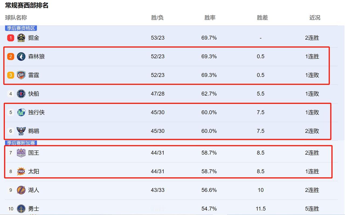Select the 胜差 column header
This screenshot has height=215, width=345.
tap(262, 18)
